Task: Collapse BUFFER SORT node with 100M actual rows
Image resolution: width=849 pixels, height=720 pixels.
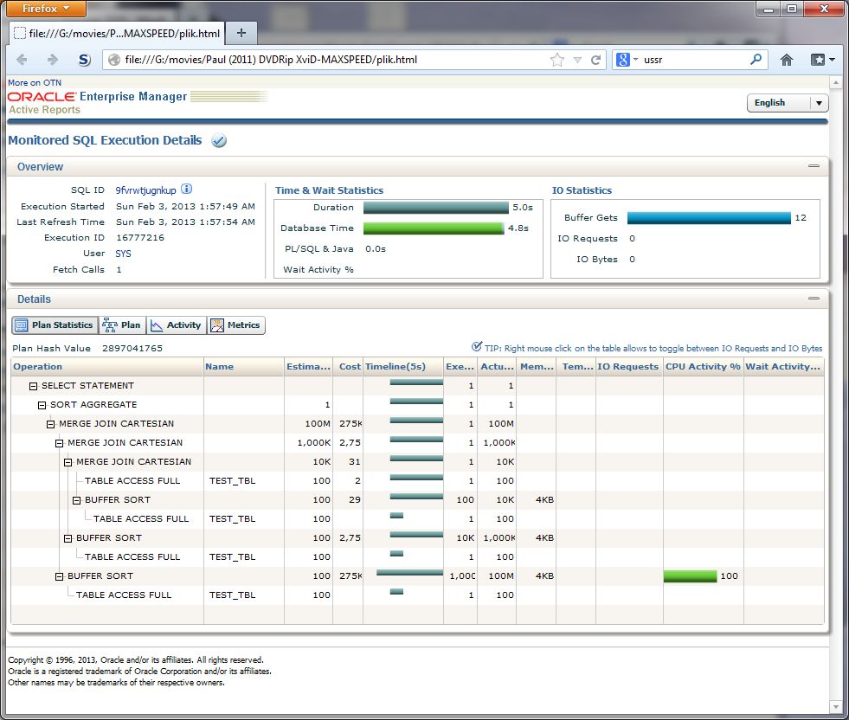Action: tap(59, 576)
